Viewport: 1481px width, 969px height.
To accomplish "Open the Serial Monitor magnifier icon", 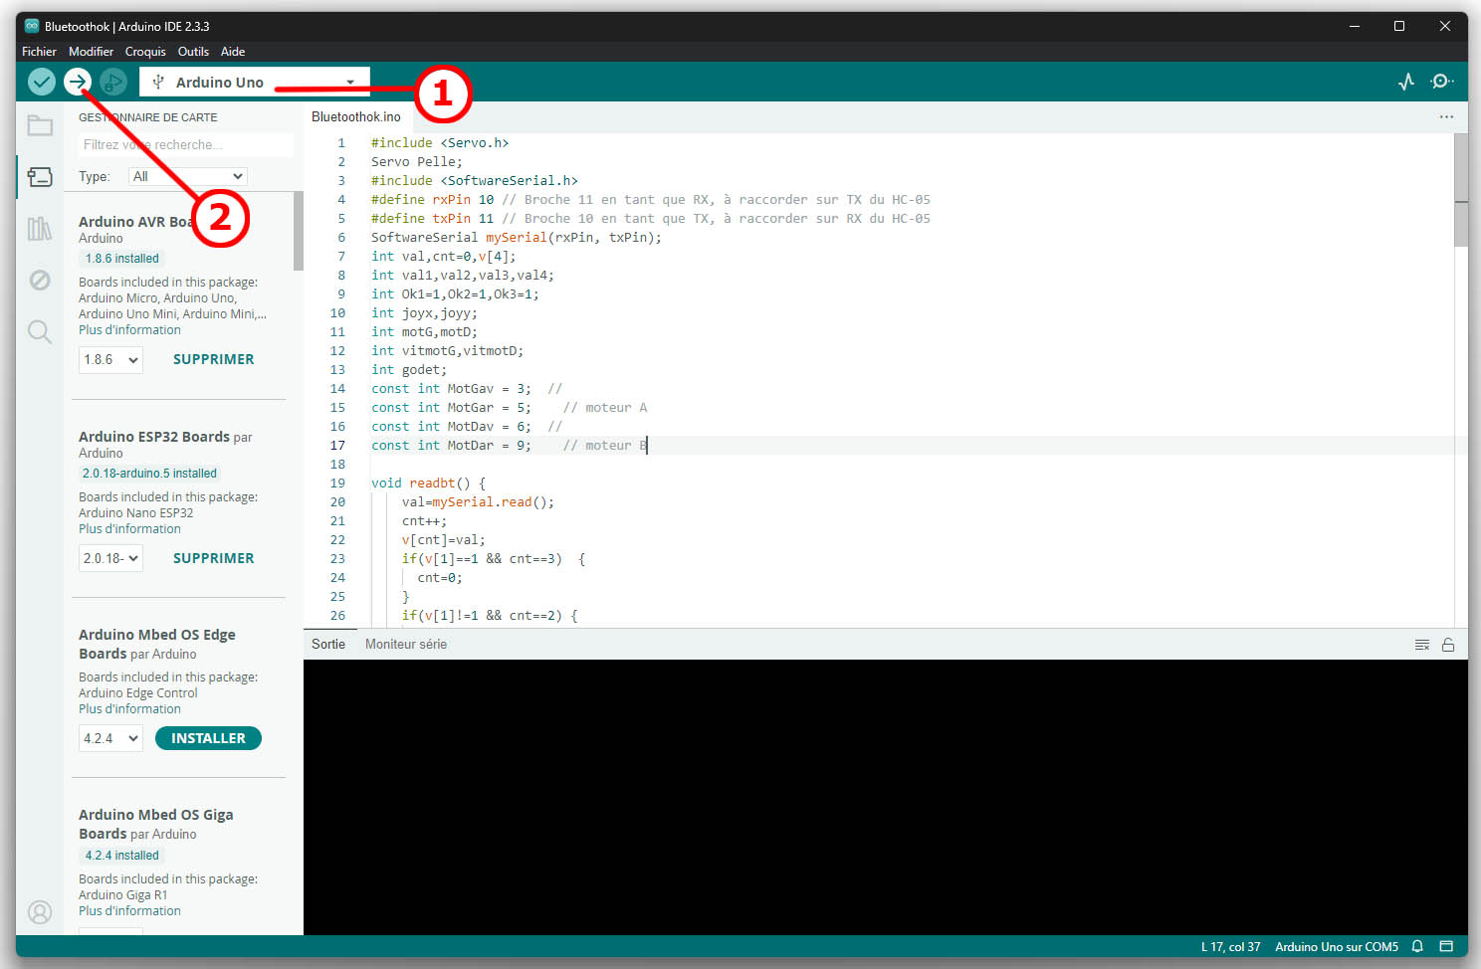I will 1441,82.
